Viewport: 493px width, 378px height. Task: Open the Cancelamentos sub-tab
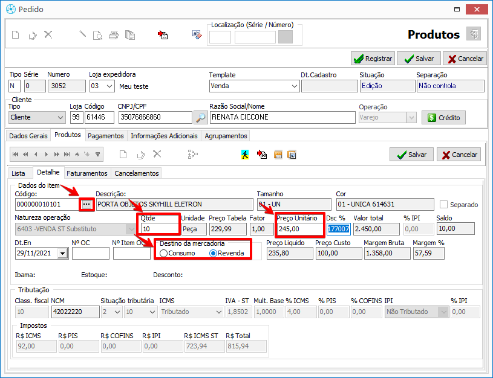point(137,173)
